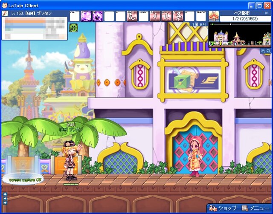The height and width of the screenshot is (214, 273).
Task: Open the メニュー menu button
Action: click(x=256, y=208)
